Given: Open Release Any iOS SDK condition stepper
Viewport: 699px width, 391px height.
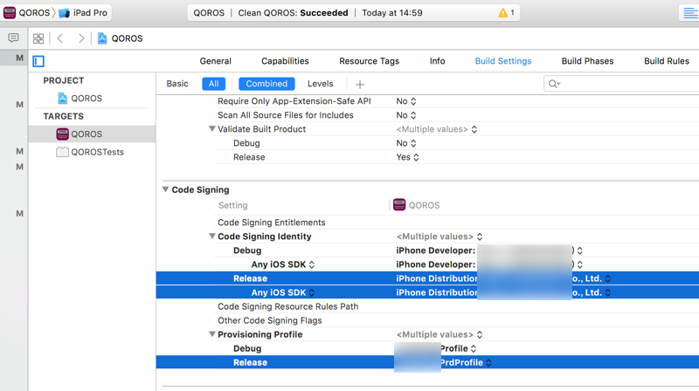Looking at the screenshot, I should [312, 292].
